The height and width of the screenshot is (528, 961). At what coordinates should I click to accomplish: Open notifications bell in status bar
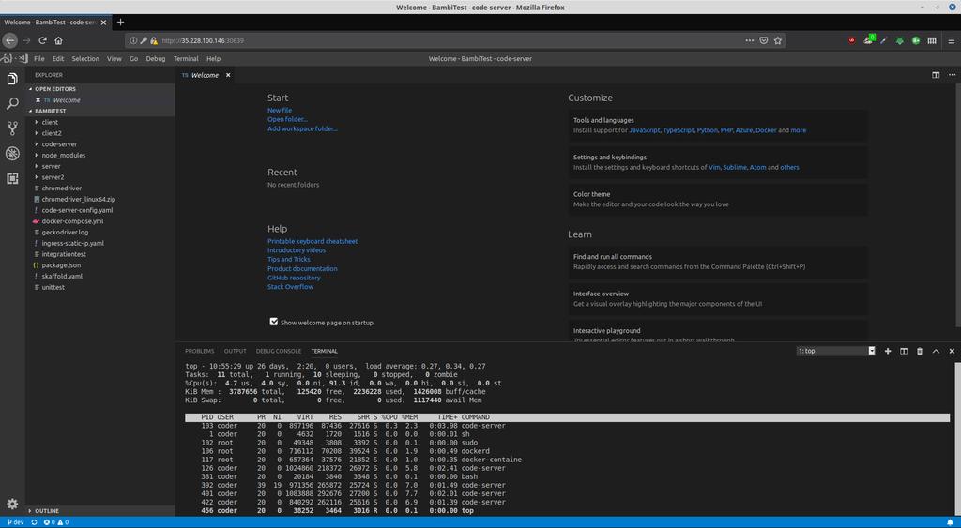click(951, 522)
